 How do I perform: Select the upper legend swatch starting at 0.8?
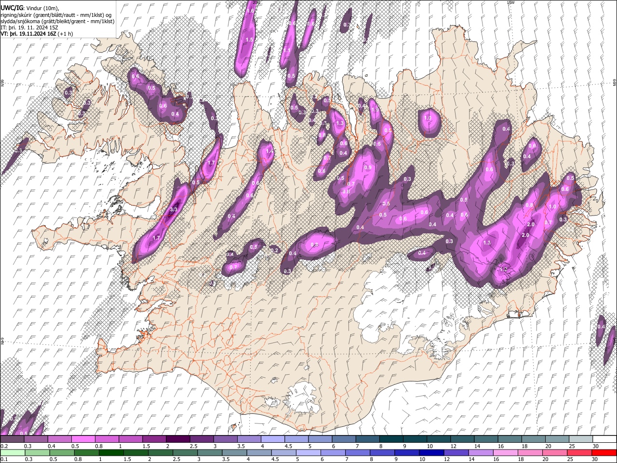click(107, 439)
